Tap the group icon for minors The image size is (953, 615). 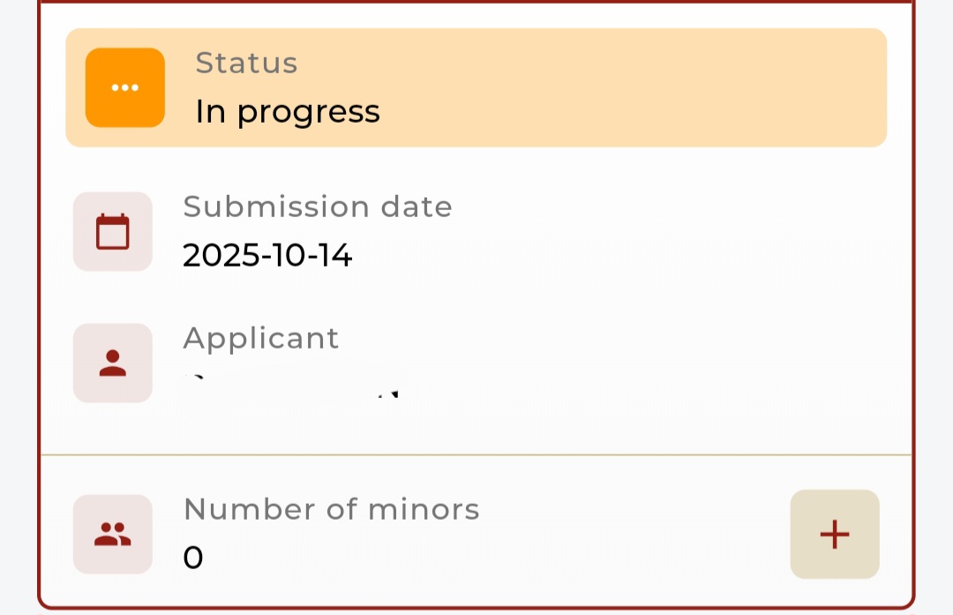point(112,534)
